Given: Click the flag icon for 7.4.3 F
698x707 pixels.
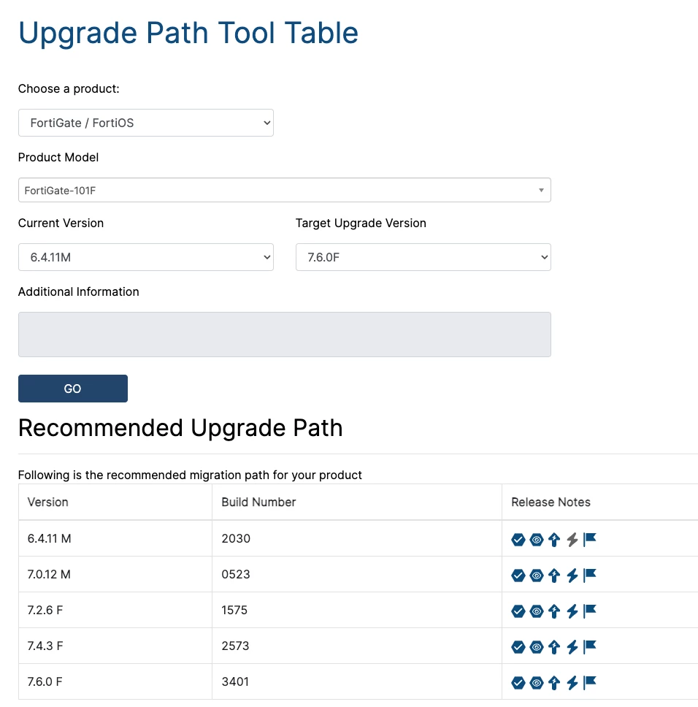Looking at the screenshot, I should (x=590, y=647).
